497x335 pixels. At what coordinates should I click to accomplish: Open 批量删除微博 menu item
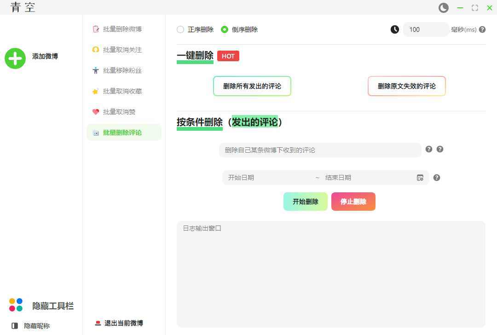[122, 29]
